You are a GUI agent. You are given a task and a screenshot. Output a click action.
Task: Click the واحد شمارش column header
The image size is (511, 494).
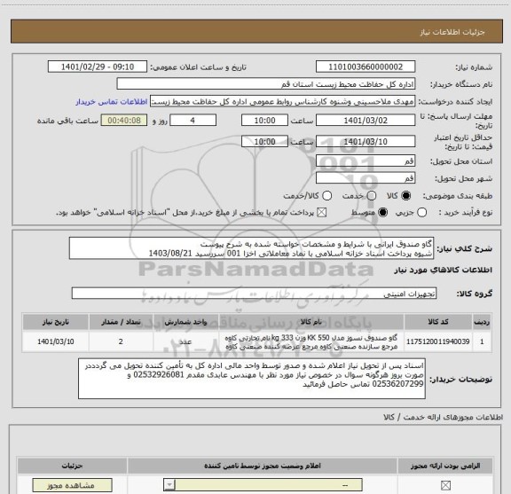pos(185,322)
